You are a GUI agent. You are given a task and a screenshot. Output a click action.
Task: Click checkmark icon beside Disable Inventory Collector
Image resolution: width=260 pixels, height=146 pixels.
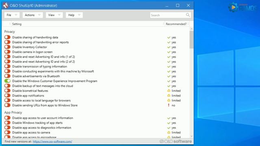click(x=169, y=47)
